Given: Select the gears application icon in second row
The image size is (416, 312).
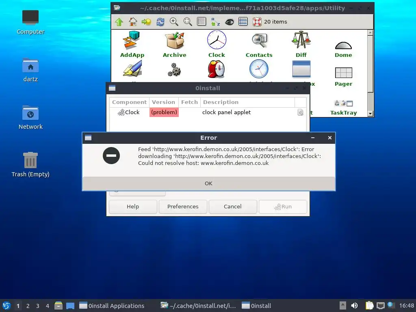Looking at the screenshot, I should [x=174, y=69].
